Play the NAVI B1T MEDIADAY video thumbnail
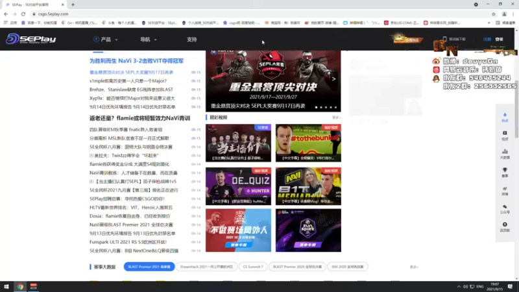This screenshot has height=292, width=519. click(308, 186)
